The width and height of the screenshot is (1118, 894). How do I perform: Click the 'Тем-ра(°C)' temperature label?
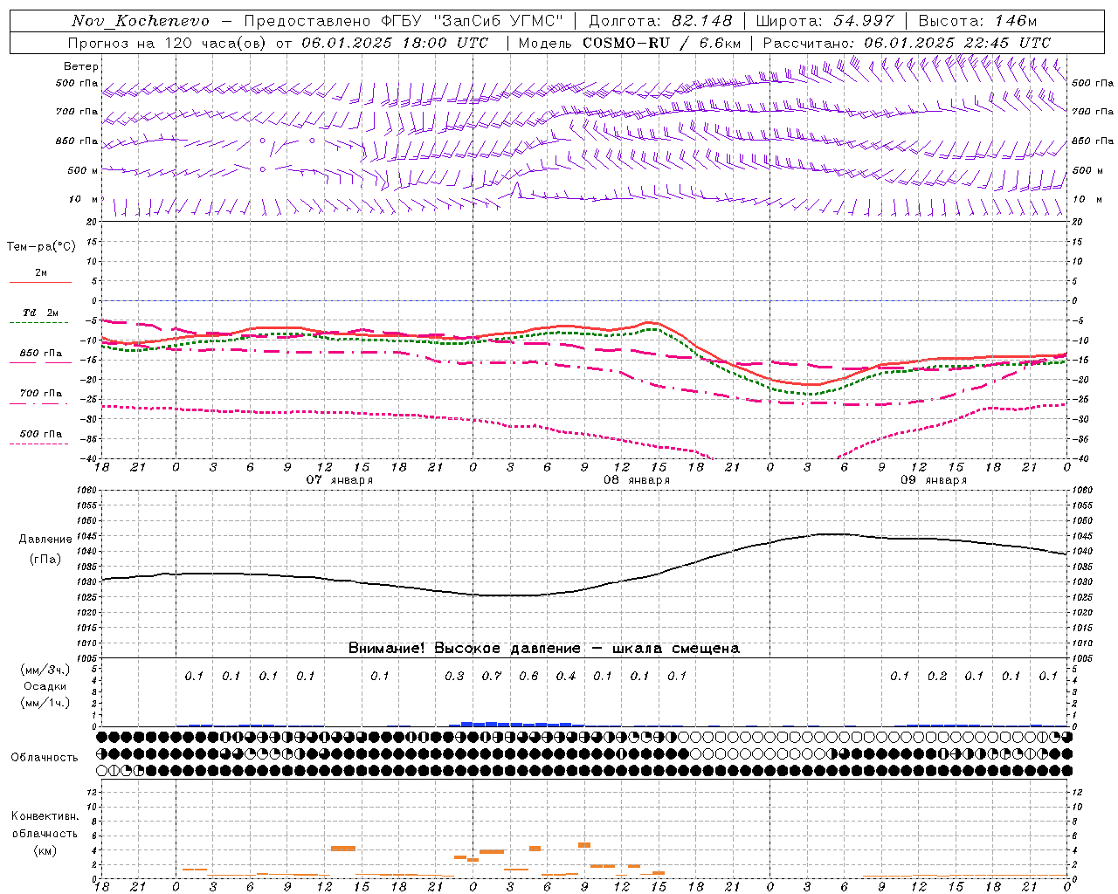[41, 247]
